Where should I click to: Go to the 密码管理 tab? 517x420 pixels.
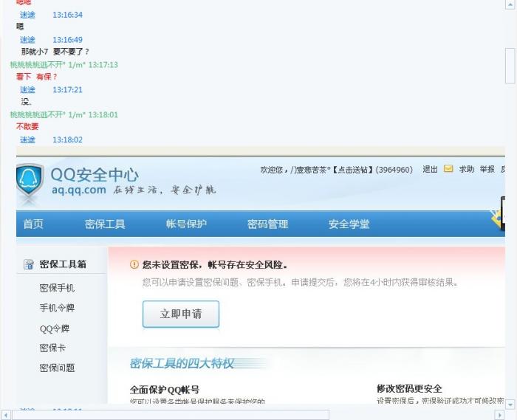click(267, 224)
